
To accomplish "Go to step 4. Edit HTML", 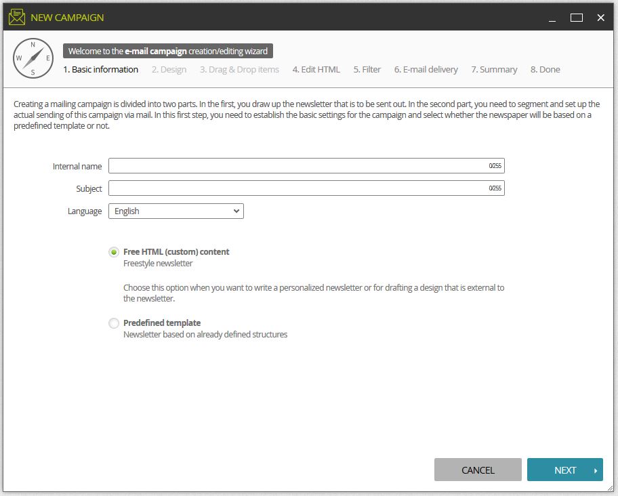I will tap(316, 69).
